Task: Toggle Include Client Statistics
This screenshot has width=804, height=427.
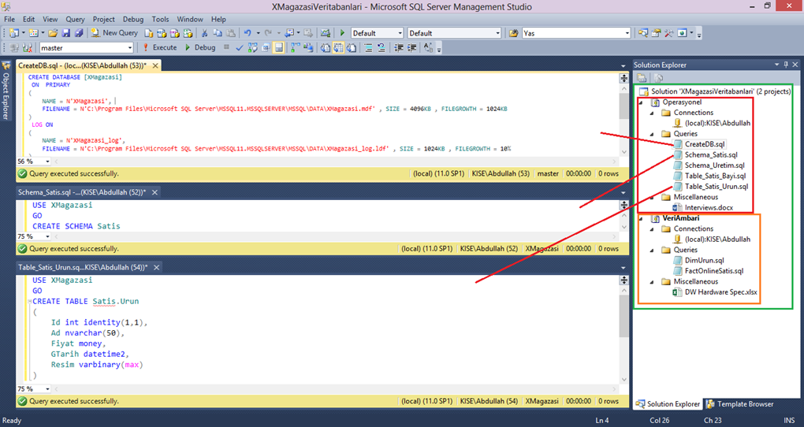Action: (x=307, y=48)
